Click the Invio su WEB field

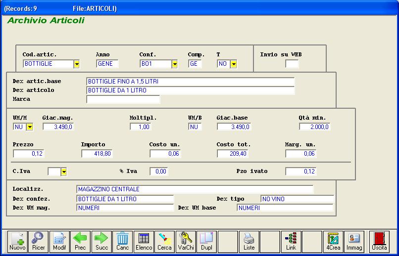click(292, 64)
